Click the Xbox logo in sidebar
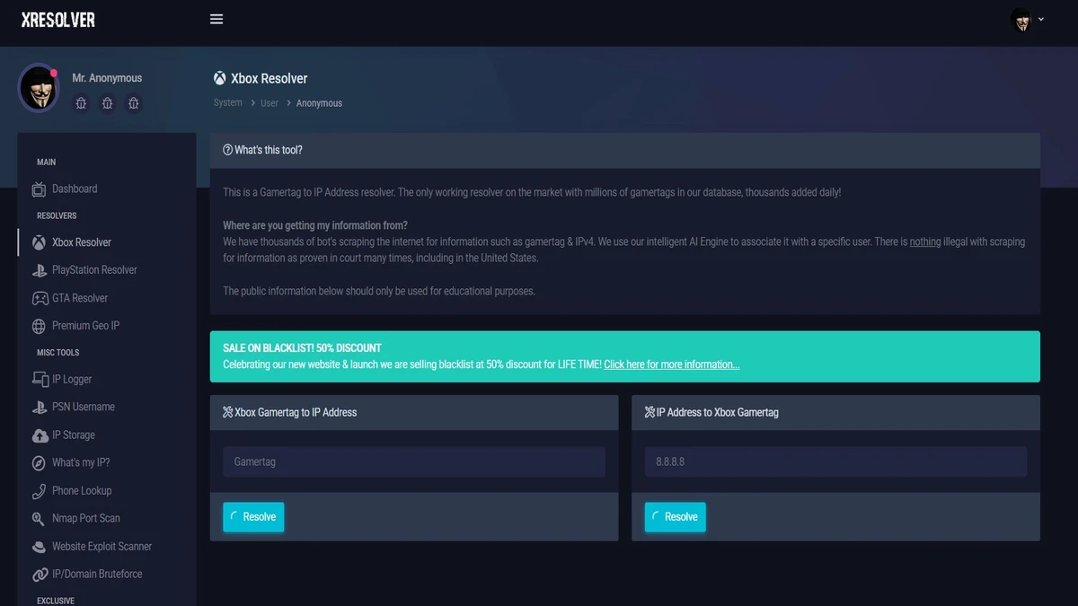This screenshot has height=606, width=1078. (x=40, y=242)
